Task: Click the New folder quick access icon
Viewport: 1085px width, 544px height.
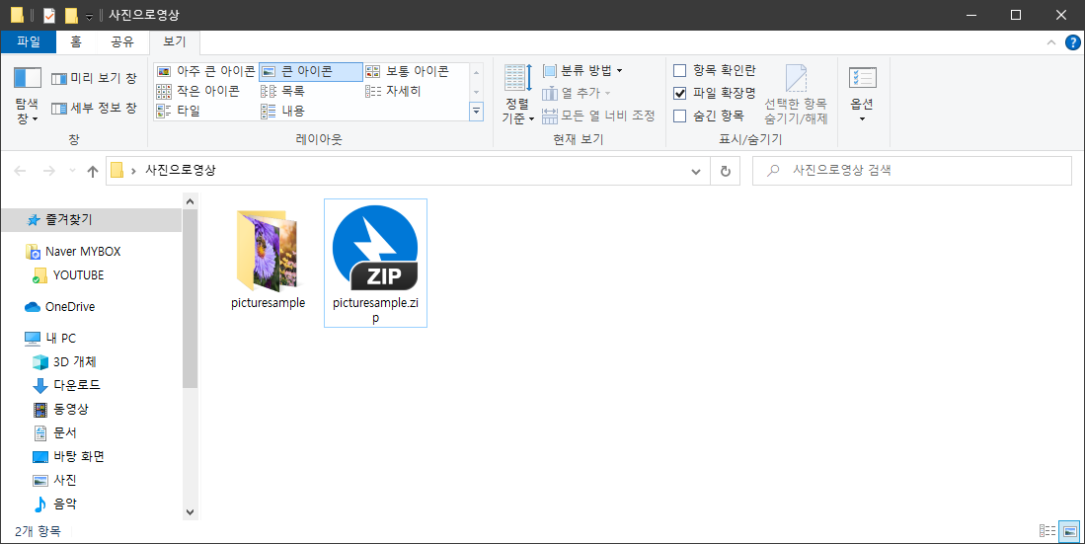Action: click(x=70, y=15)
